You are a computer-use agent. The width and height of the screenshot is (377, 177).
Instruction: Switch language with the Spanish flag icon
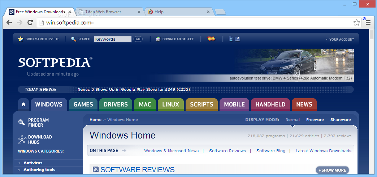(x=211, y=39)
